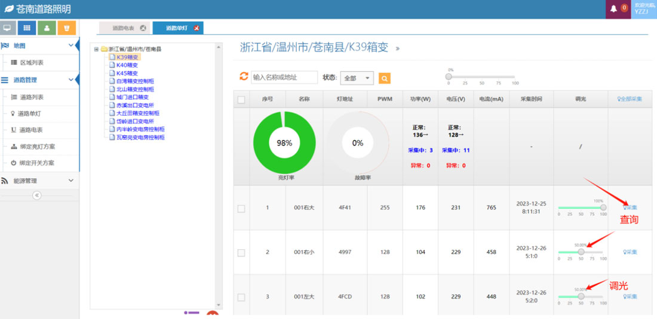Screen dimensions: 657x319
Task: Click the name or address search field
Action: (x=284, y=78)
